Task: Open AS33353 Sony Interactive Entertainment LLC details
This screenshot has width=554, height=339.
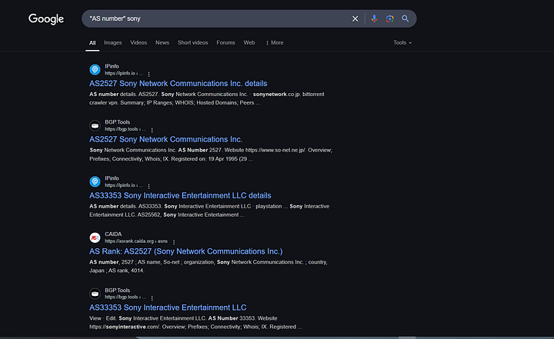Action: (180, 195)
